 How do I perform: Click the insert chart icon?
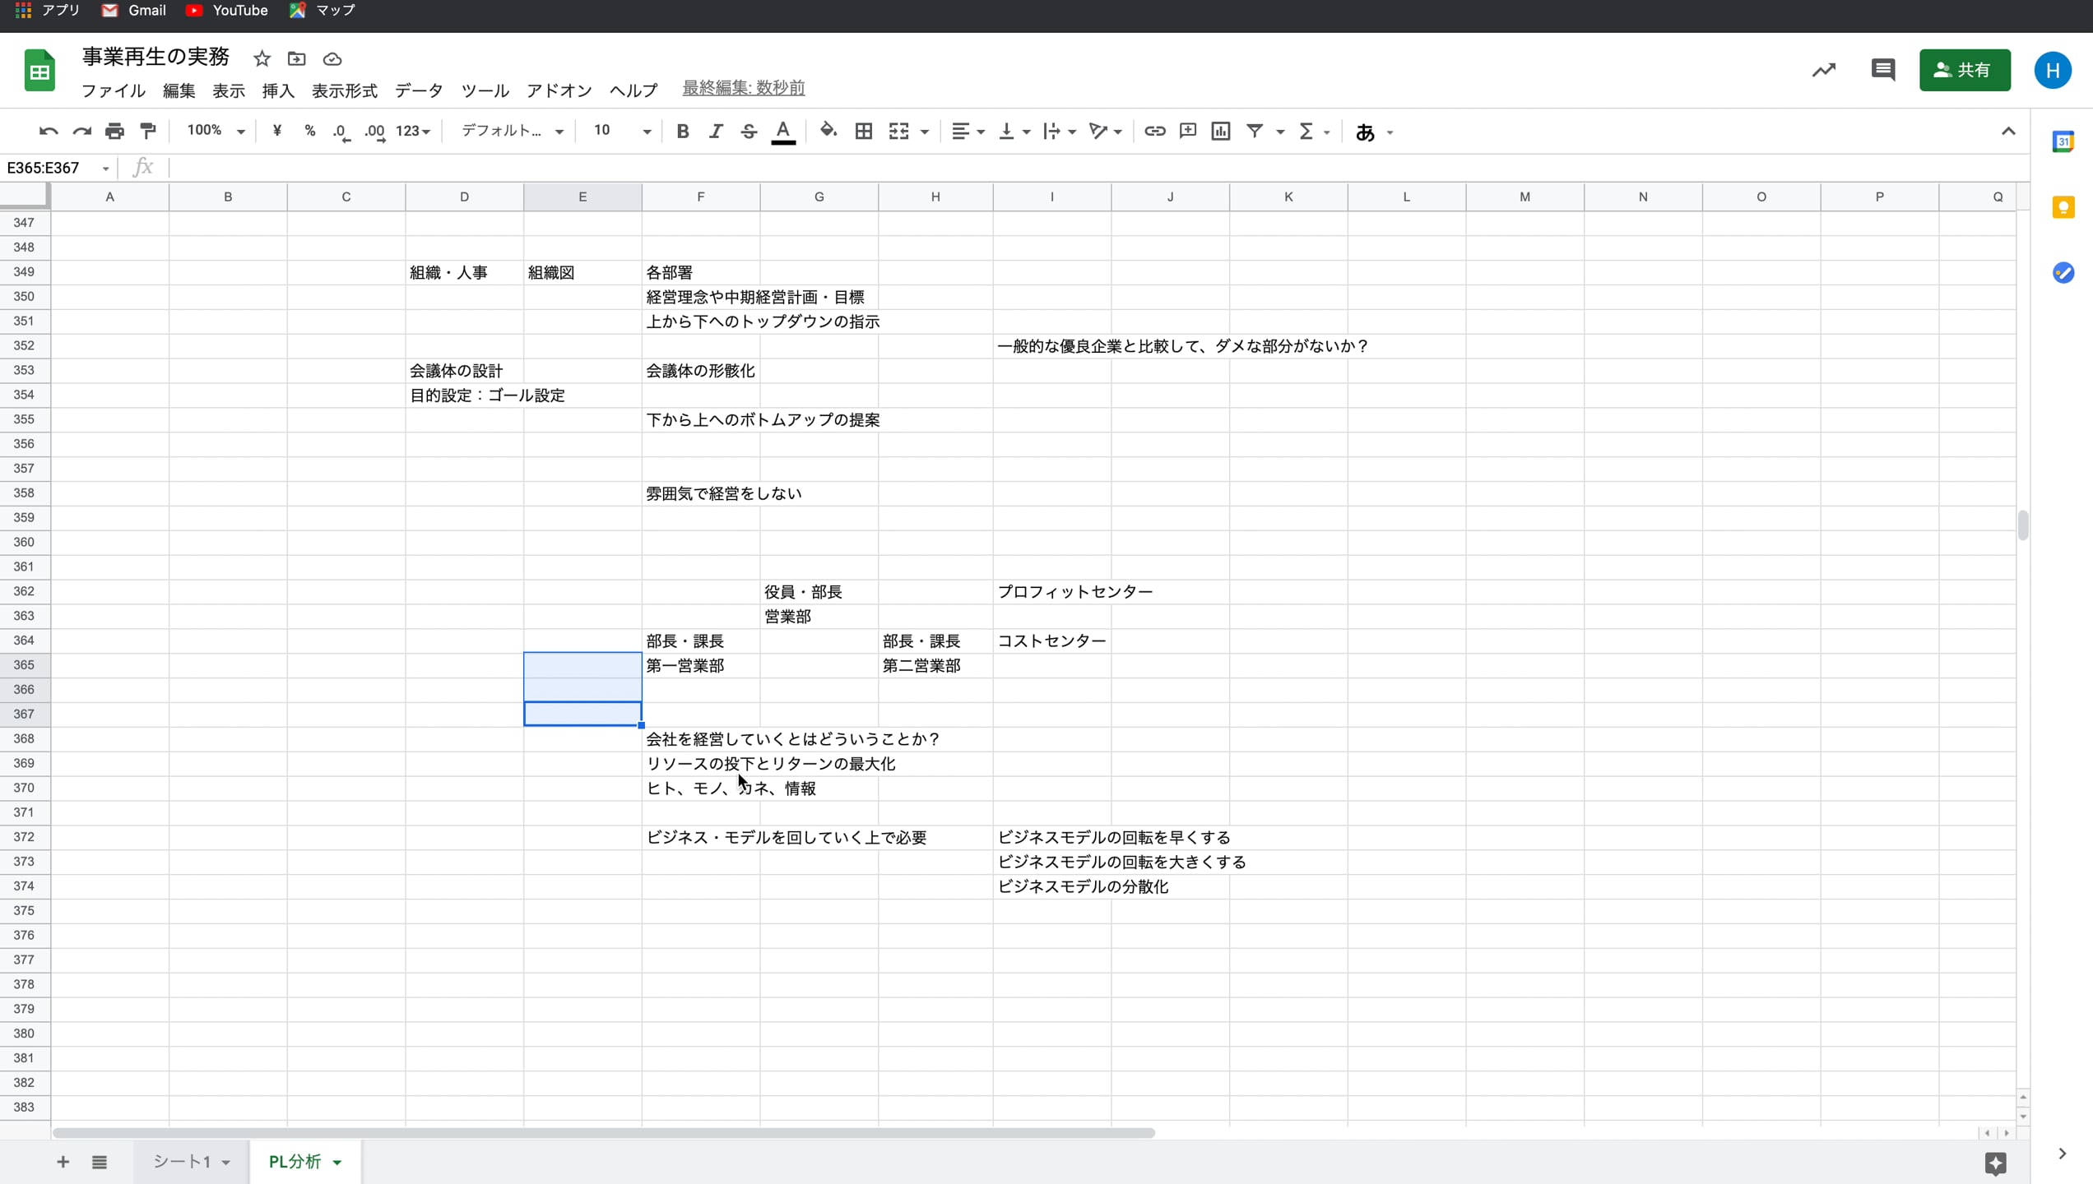pos(1220,131)
